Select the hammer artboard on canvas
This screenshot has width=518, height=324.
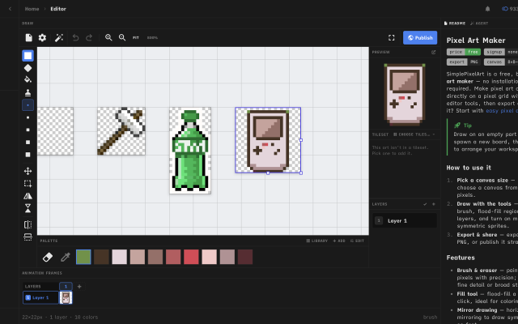[121, 131]
